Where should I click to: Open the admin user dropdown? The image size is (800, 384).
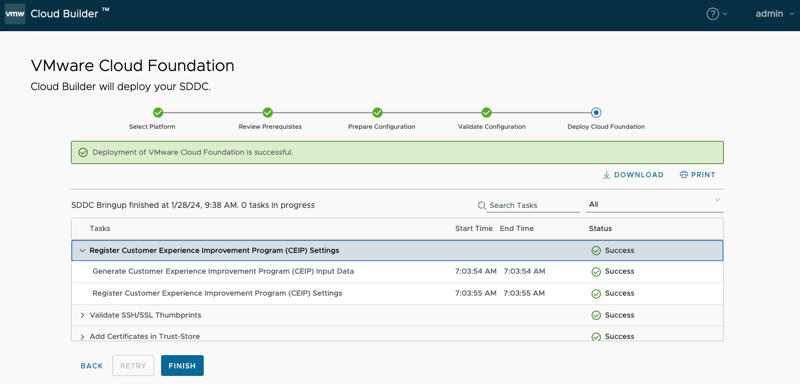pos(775,14)
